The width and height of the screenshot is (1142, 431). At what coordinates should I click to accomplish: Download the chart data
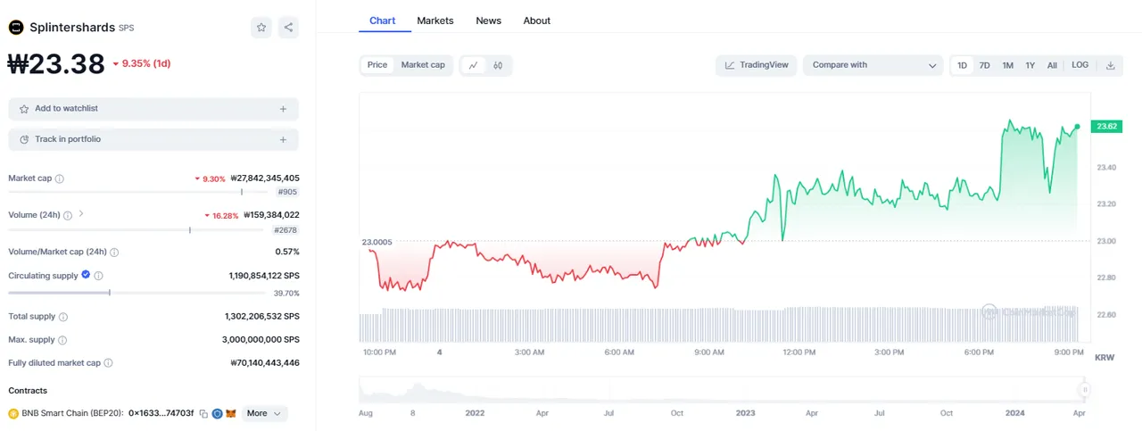[1111, 65]
